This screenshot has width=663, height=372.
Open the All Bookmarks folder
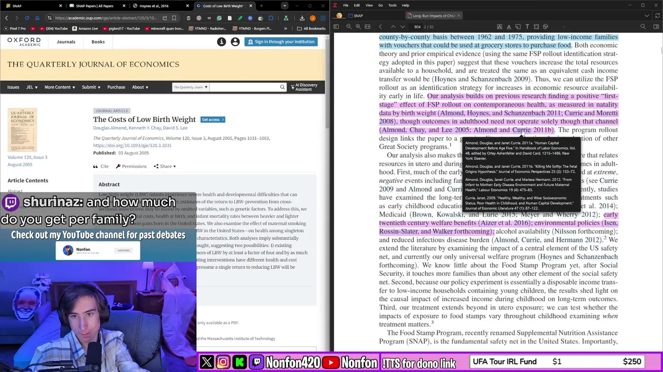[x=311, y=28]
